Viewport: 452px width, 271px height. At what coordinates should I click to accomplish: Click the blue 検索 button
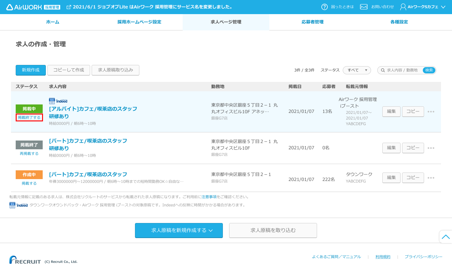(429, 70)
